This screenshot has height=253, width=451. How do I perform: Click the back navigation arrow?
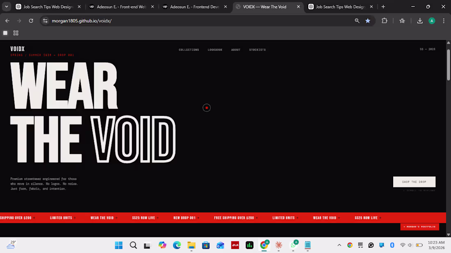7,20
